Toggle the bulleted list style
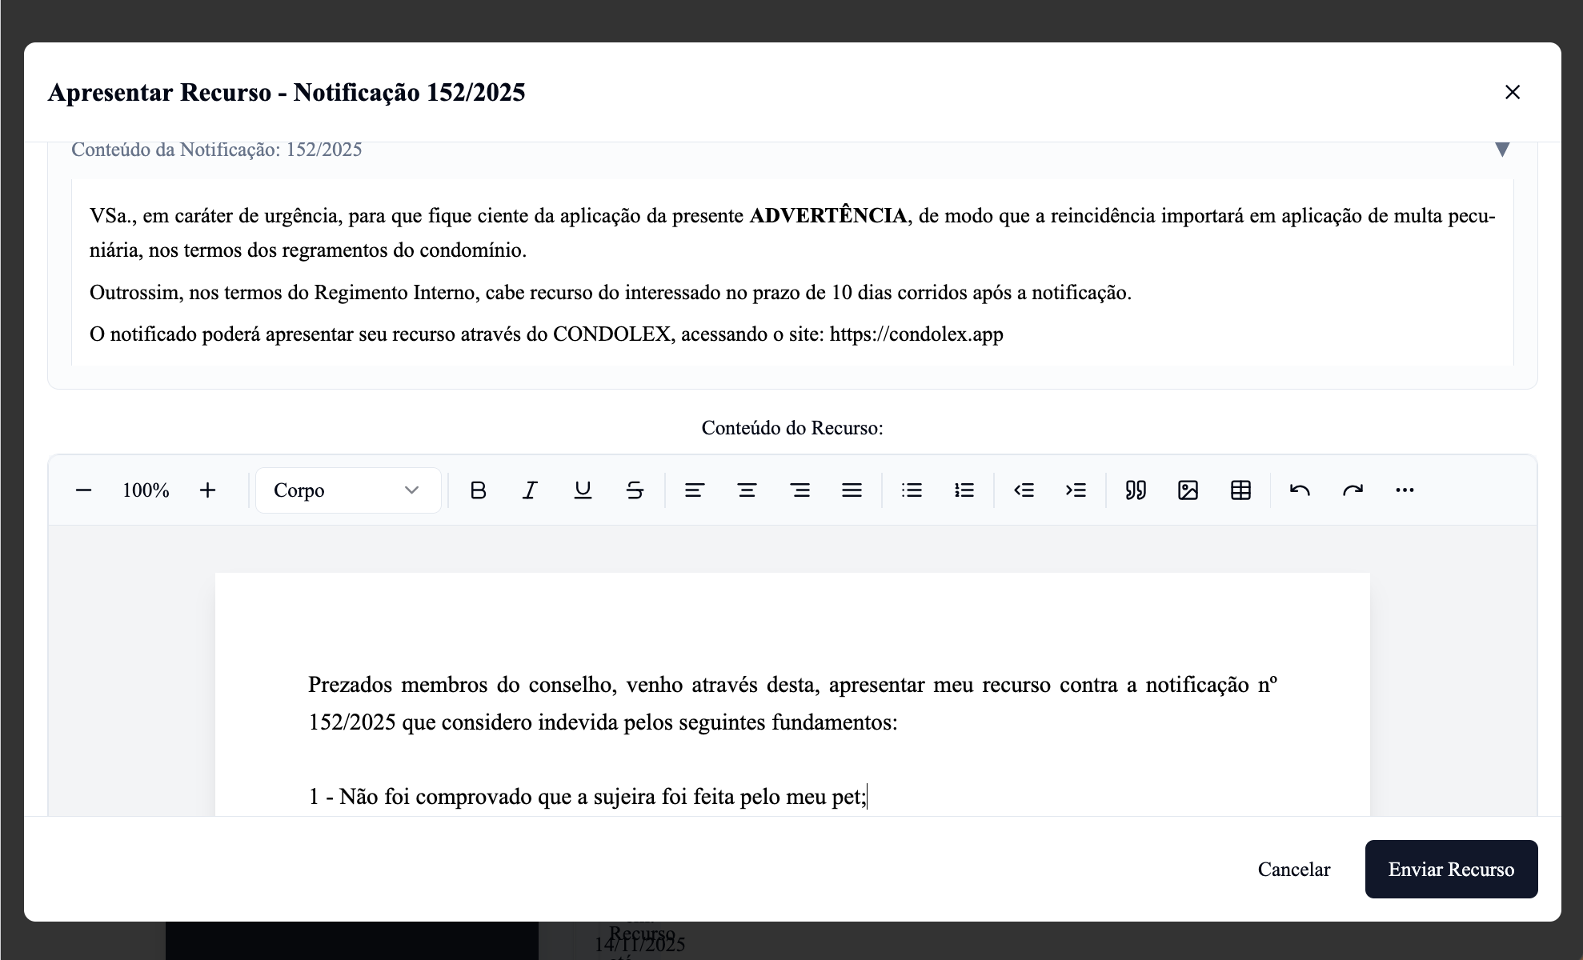Image resolution: width=1583 pixels, height=960 pixels. 912,490
